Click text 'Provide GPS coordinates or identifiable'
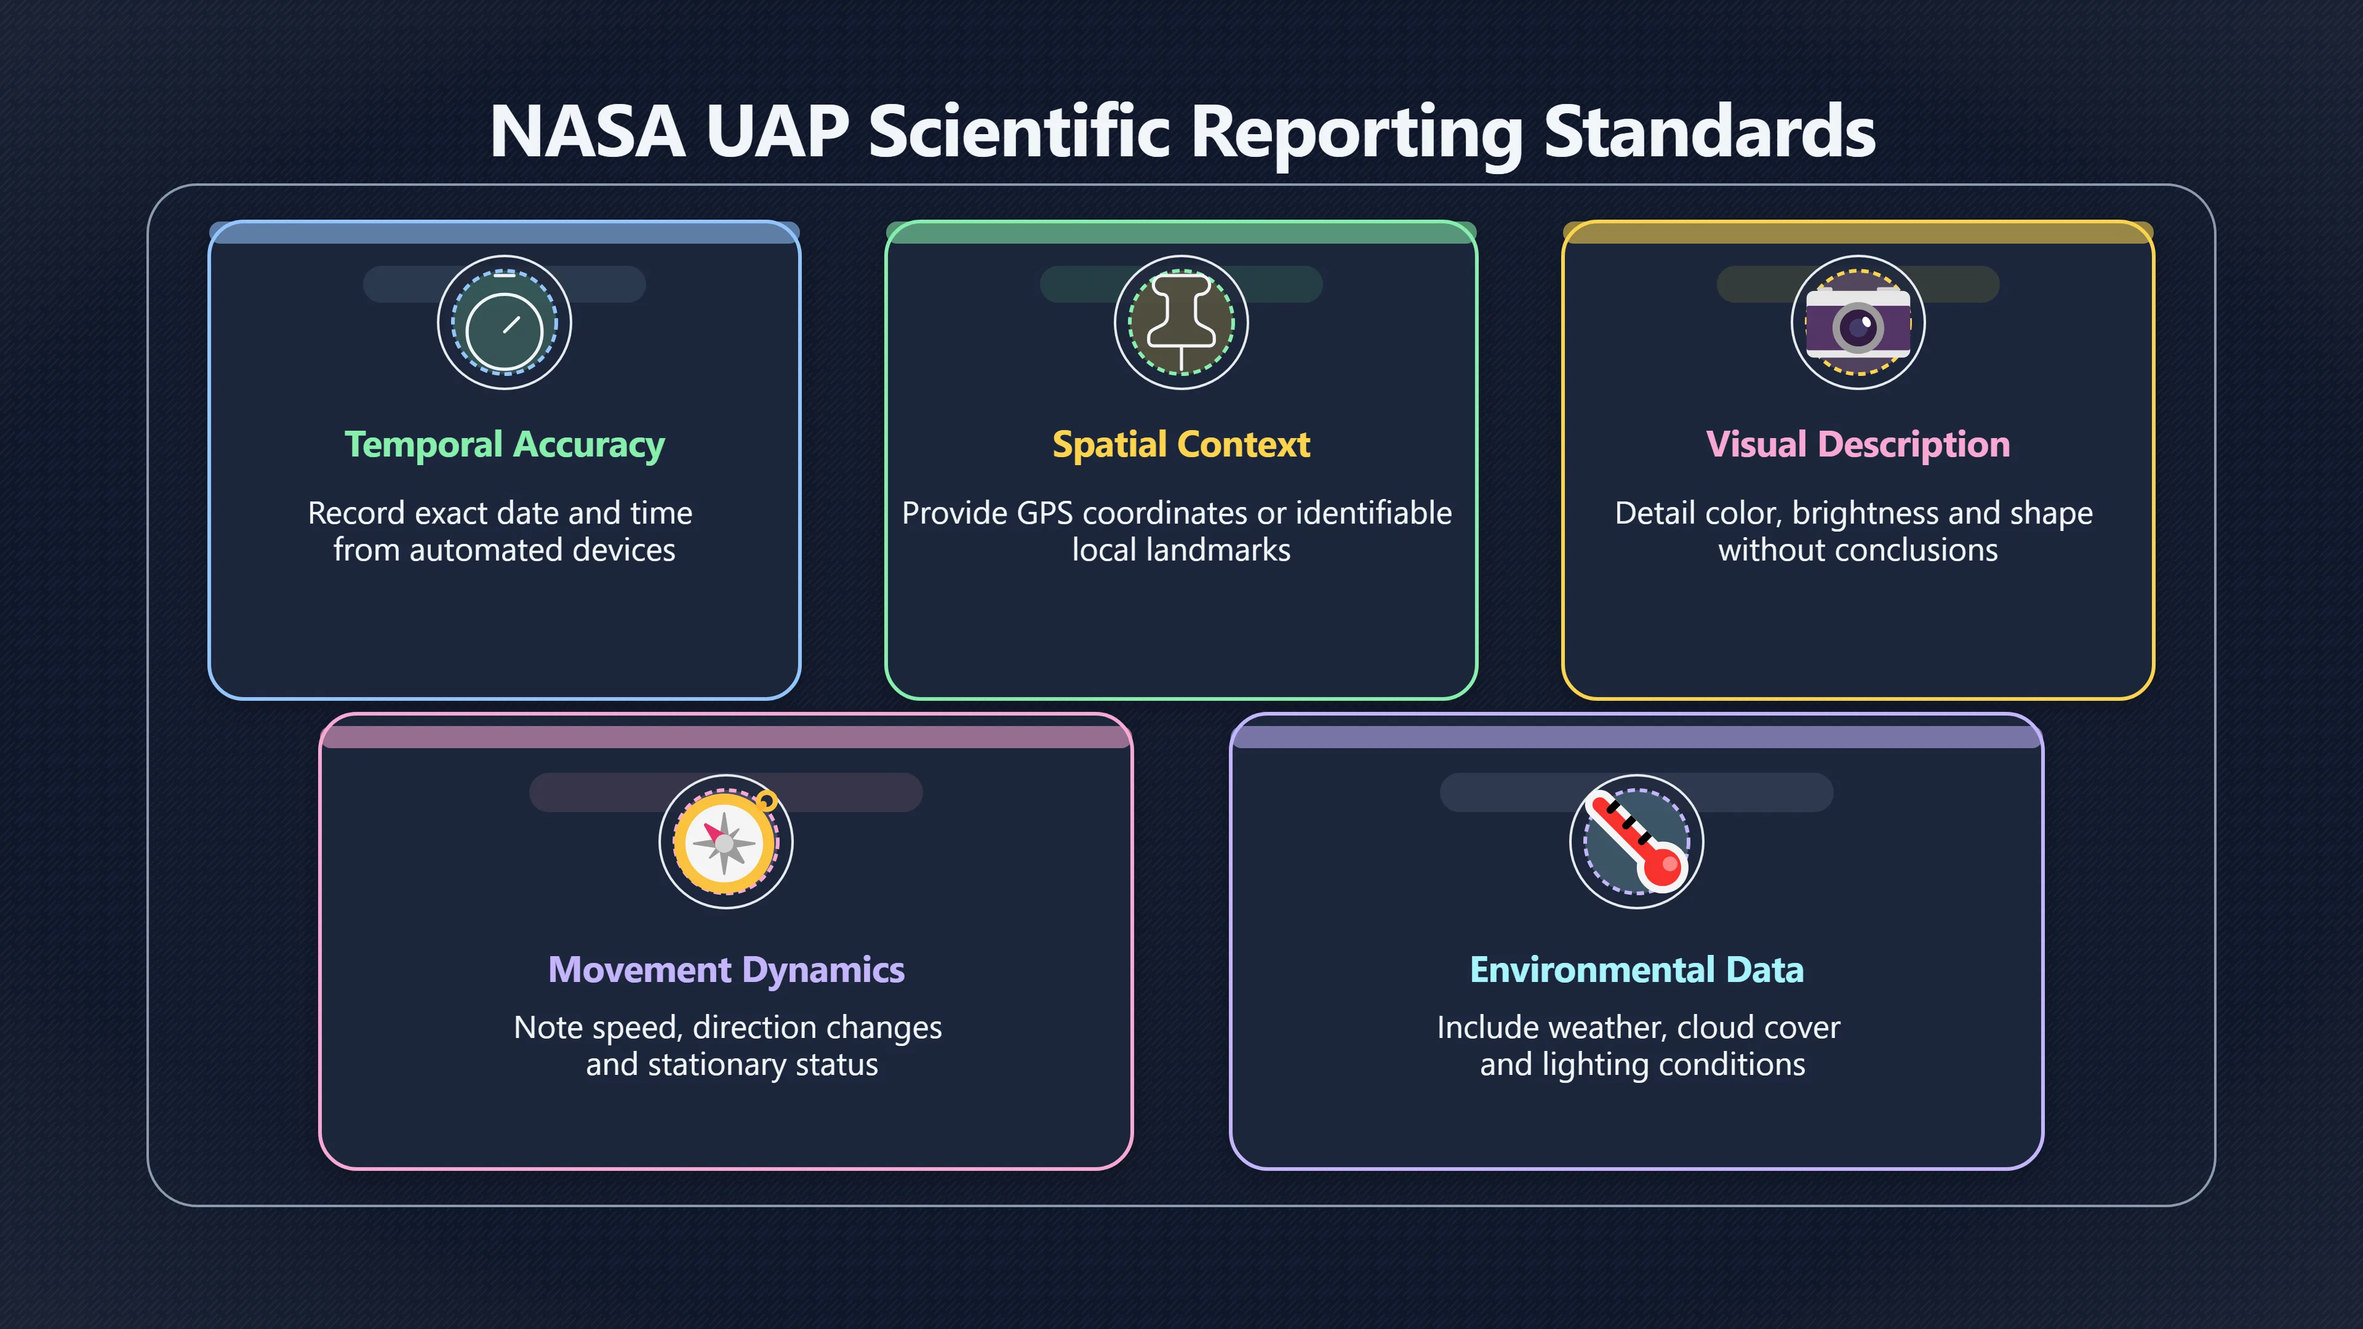This screenshot has height=1329, width=2363. click(1177, 513)
